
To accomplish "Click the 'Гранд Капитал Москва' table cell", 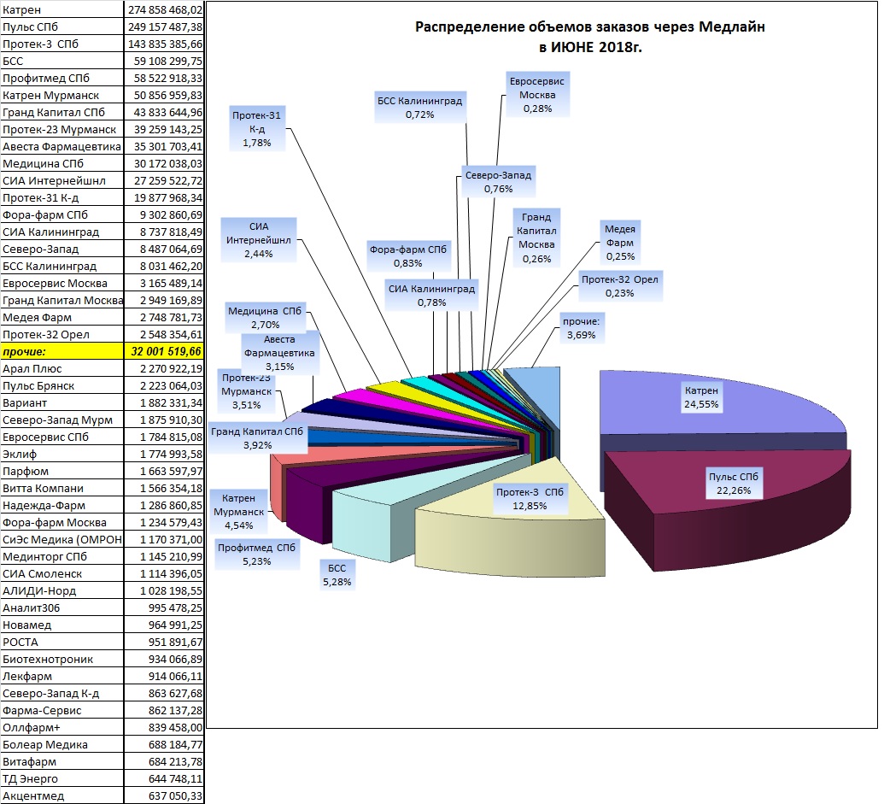I will point(62,300).
